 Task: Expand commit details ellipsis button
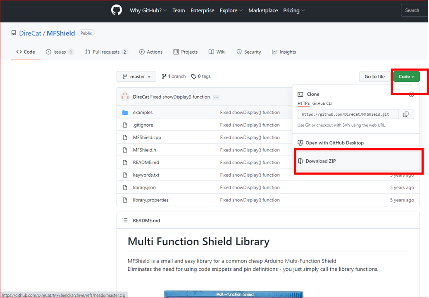pos(216,97)
